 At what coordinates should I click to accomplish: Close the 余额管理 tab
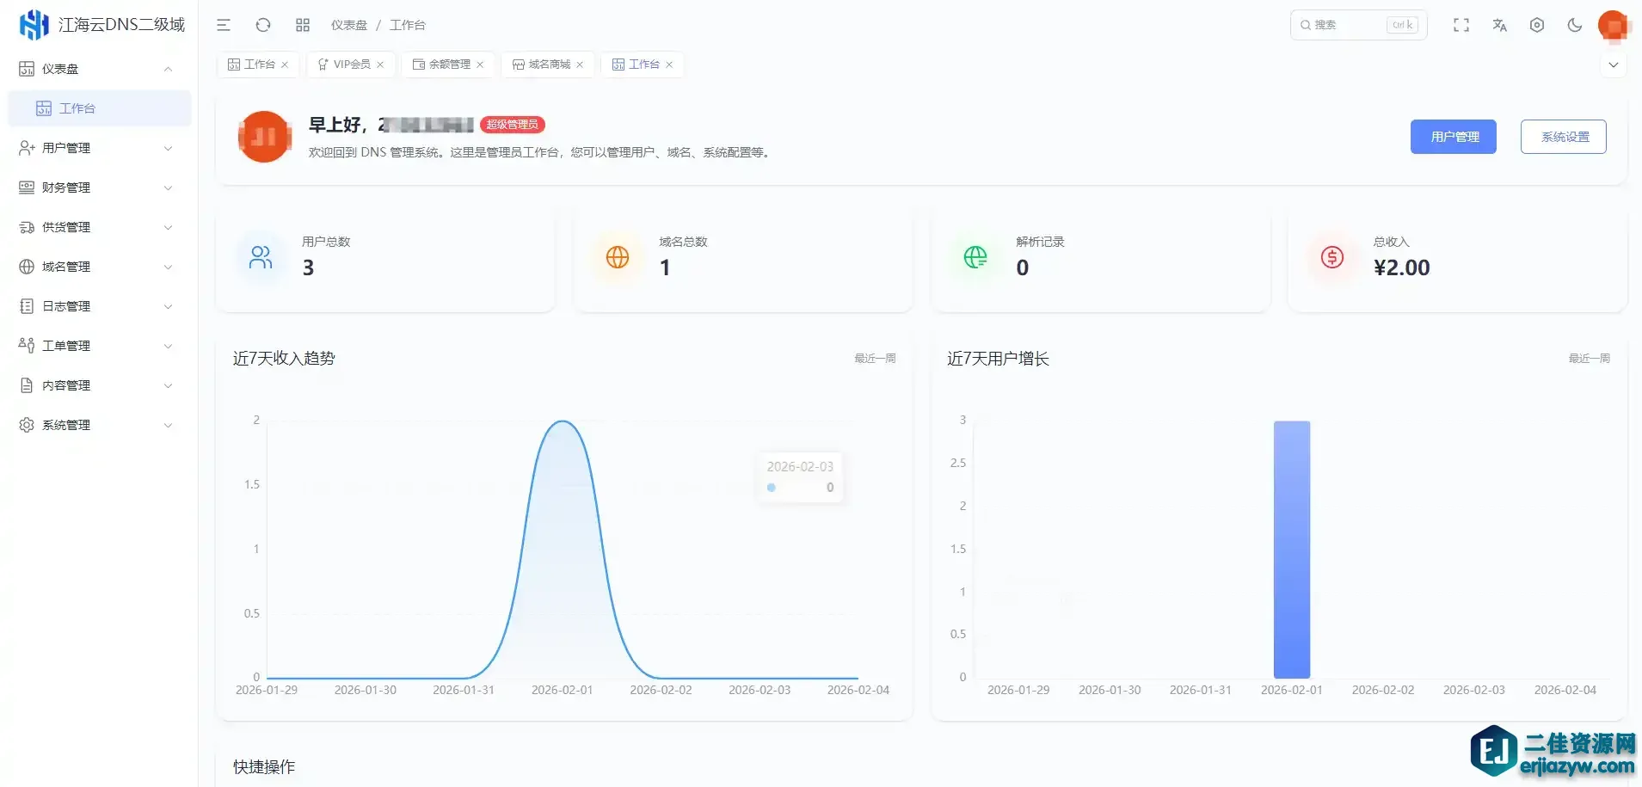tap(480, 65)
